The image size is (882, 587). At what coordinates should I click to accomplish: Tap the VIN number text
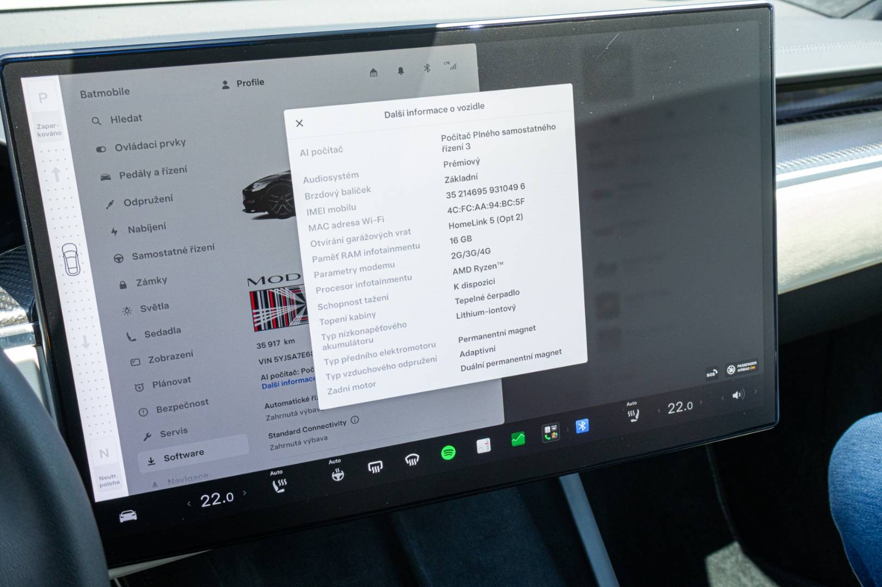click(x=285, y=358)
